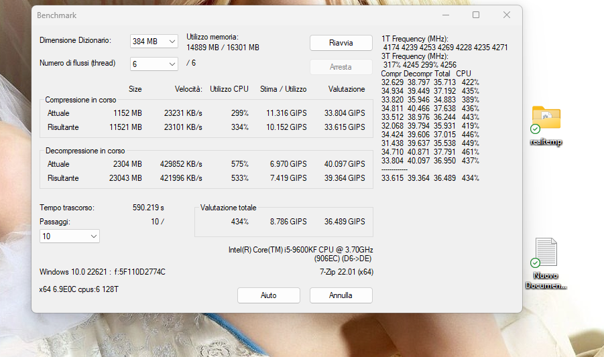Click the log row starting 31.438
Image resolution: width=604 pixels, height=357 pixels.
[x=430, y=143]
